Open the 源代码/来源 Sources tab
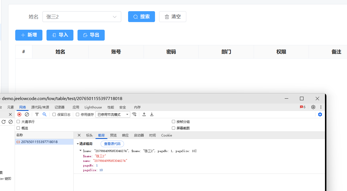 (40, 107)
